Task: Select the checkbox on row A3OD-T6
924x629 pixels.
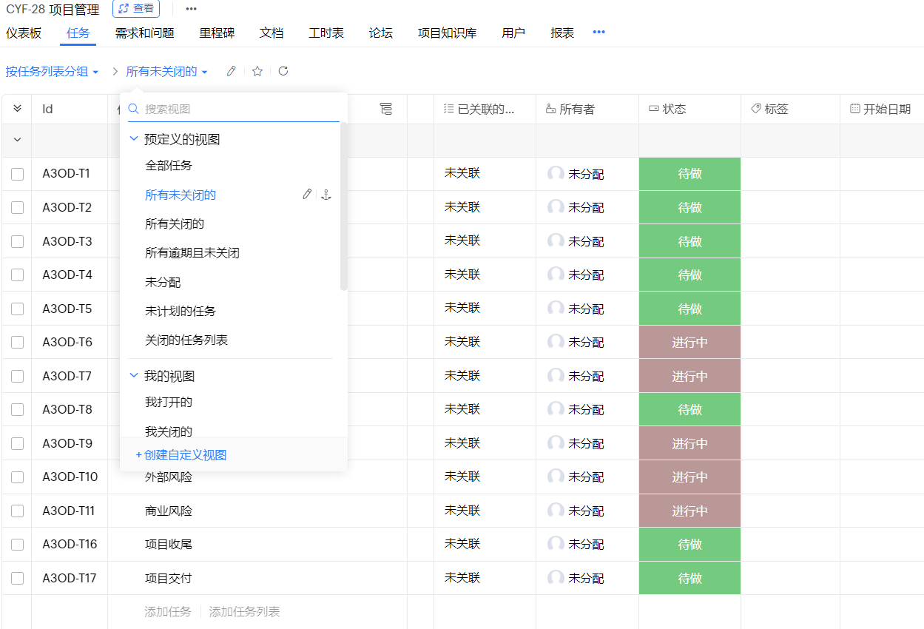Action: click(x=16, y=342)
